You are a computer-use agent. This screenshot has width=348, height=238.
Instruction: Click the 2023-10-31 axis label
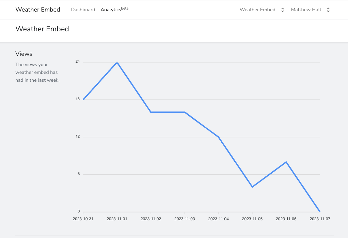point(83,219)
